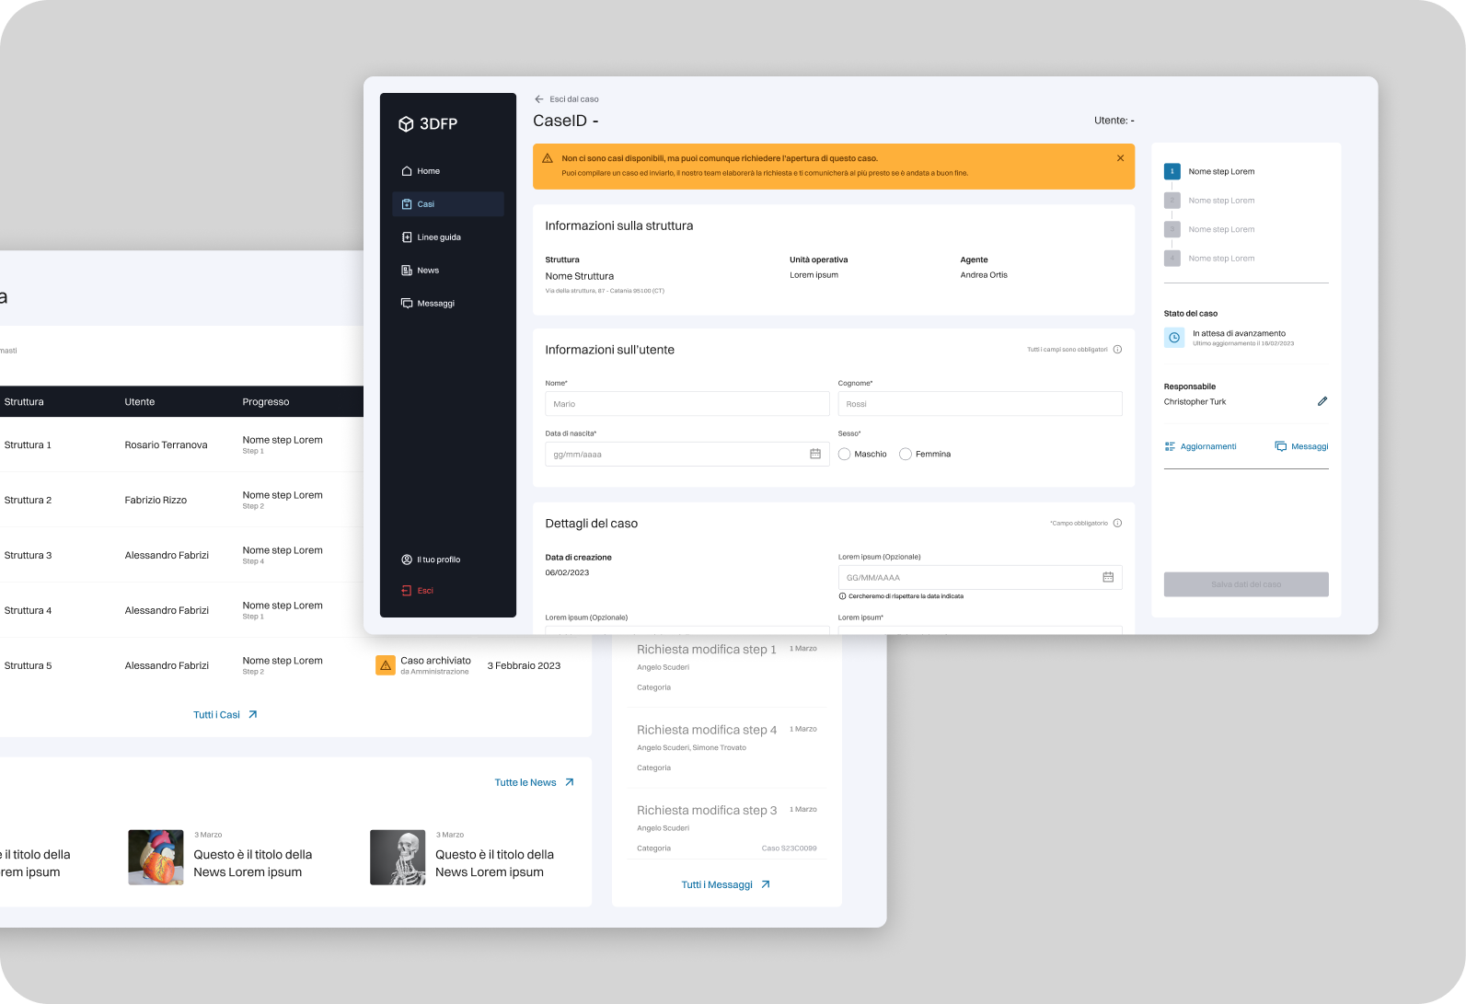1466x1004 pixels.
Task: Click Esci dal caso link
Action: [574, 99]
